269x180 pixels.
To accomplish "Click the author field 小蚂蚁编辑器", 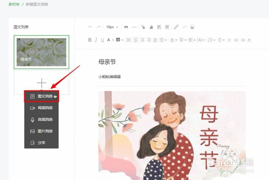I will tap(109, 77).
